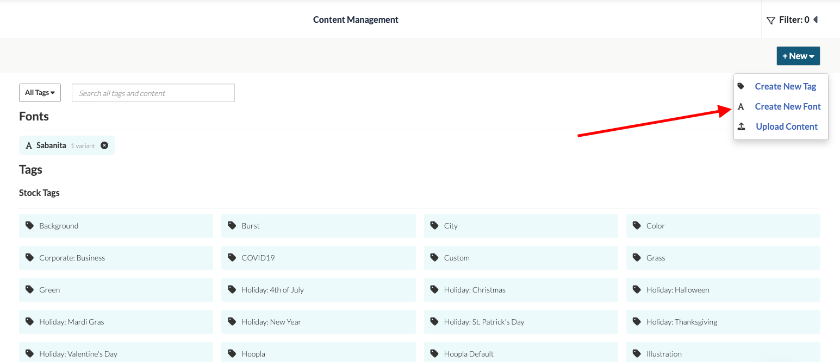Click the search tags and content field
Image resolution: width=840 pixels, height=362 pixels.
(153, 93)
